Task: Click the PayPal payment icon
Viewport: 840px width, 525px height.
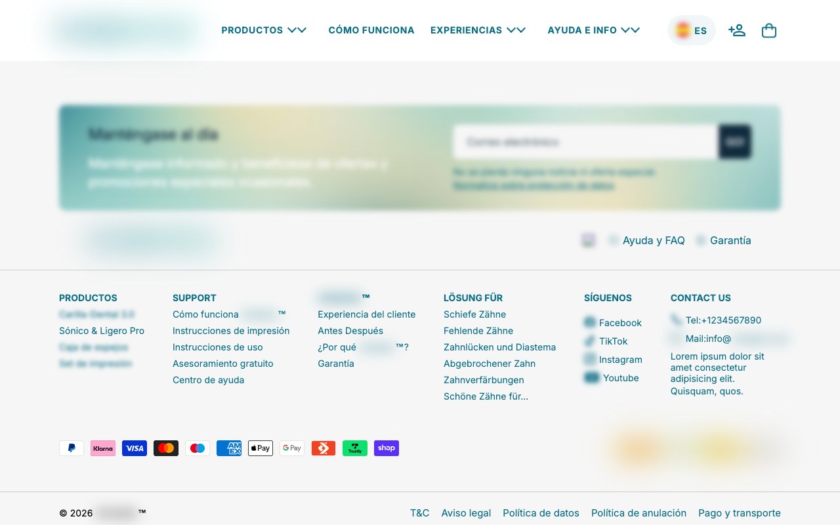Action: click(72, 448)
